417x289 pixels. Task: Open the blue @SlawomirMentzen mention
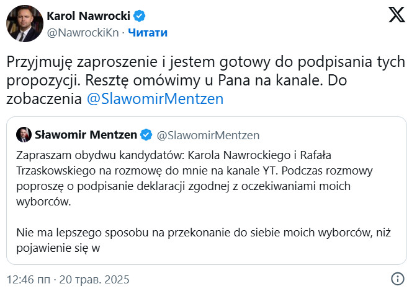155,99
